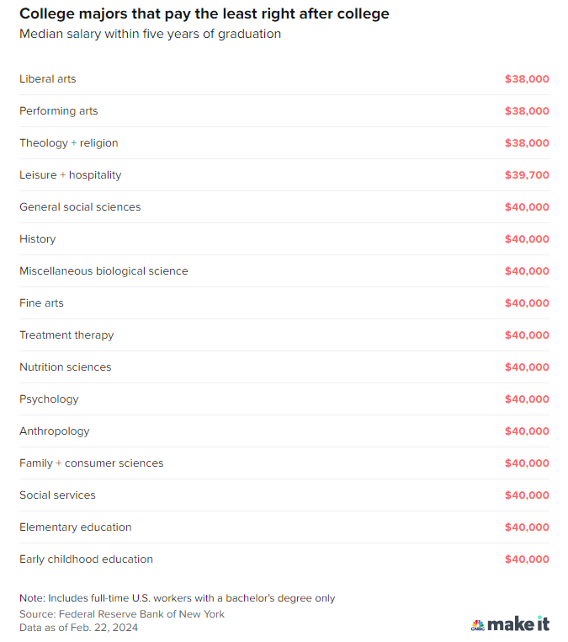
Task: Select the Liberal arts row label
Action: (48, 79)
